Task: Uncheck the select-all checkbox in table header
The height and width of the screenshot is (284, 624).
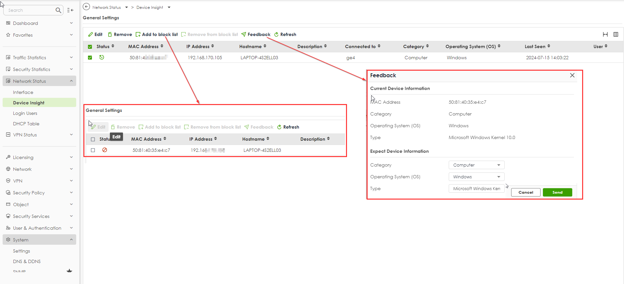Action: coord(90,46)
